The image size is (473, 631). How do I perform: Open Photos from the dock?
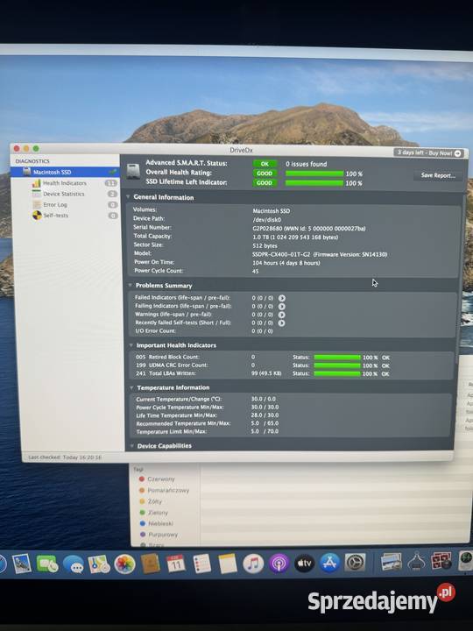tap(124, 564)
